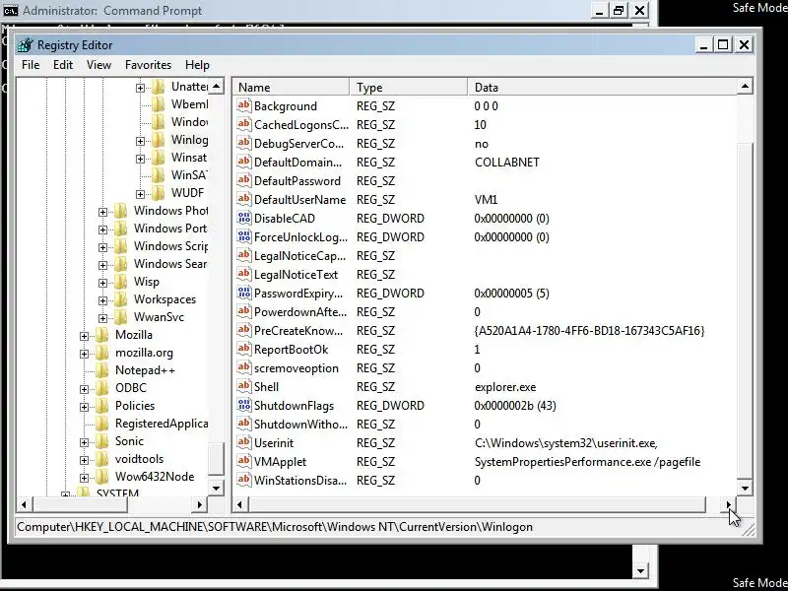Viewport: 788px width, 591px height.
Task: Sort values by the Name column header
Action: click(292, 87)
